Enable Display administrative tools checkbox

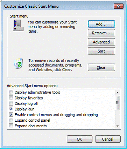[11, 92]
